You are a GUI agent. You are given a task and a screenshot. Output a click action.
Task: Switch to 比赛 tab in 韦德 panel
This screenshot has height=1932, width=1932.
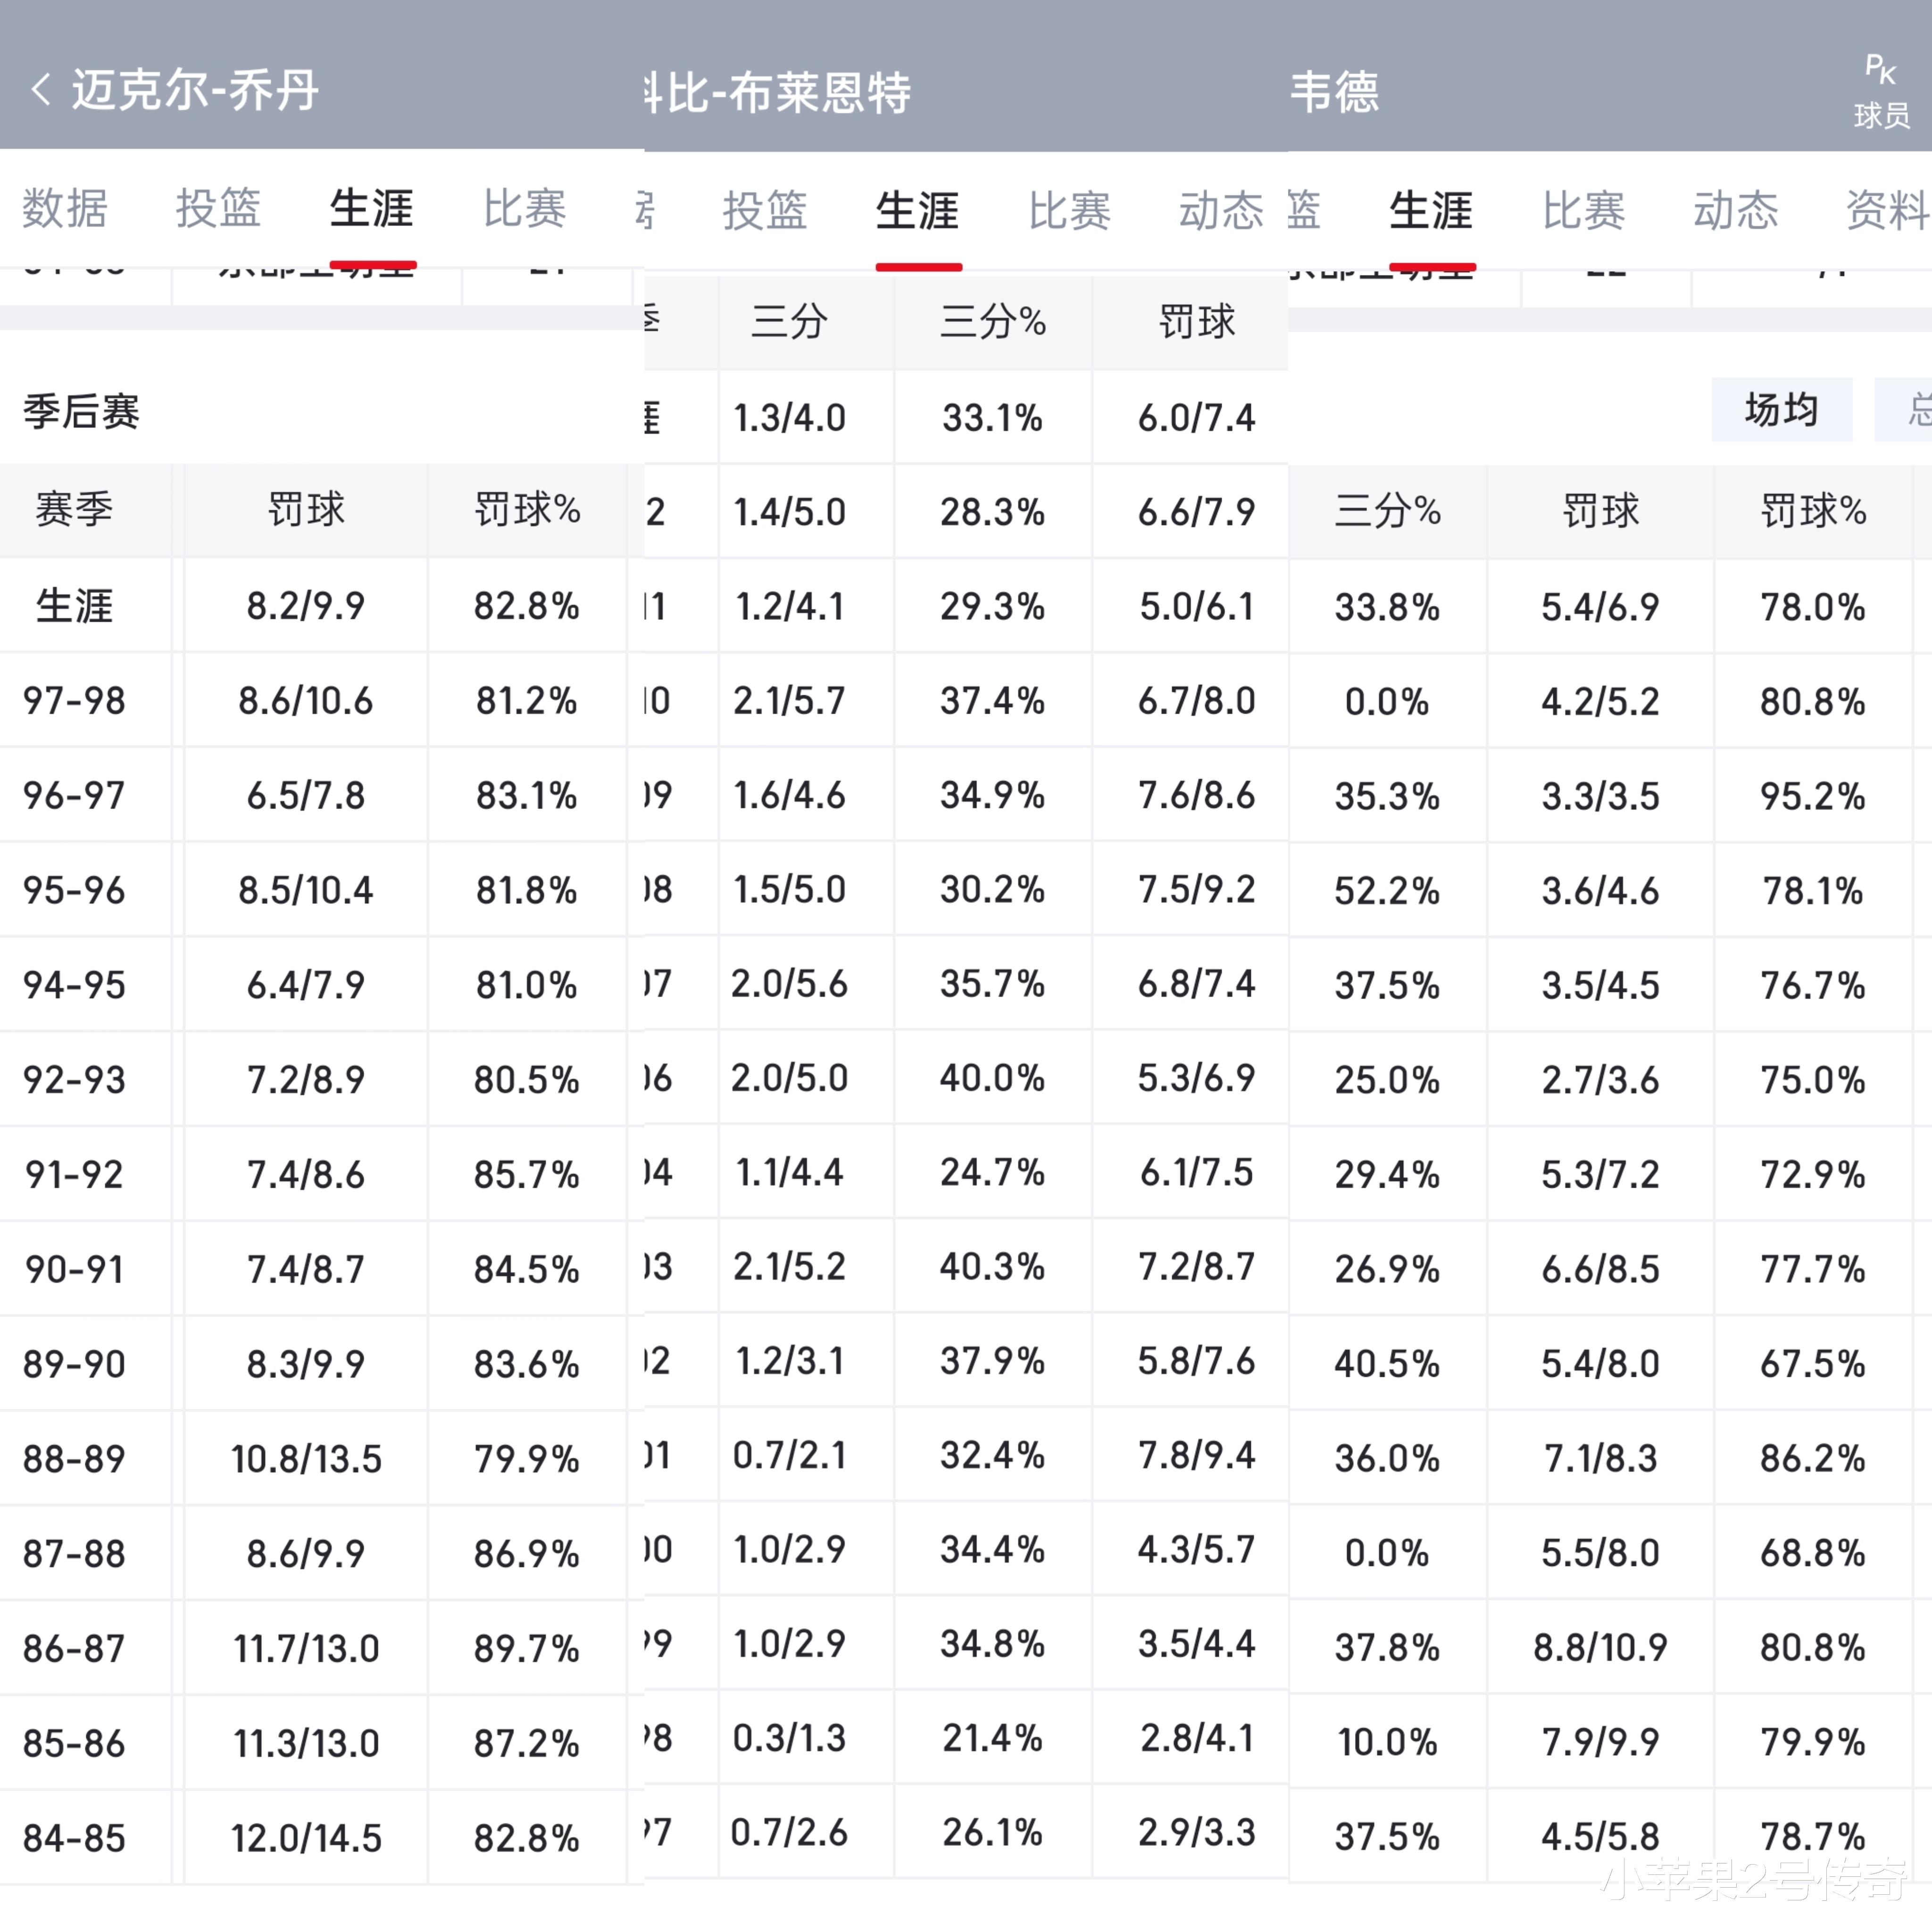tap(1584, 211)
